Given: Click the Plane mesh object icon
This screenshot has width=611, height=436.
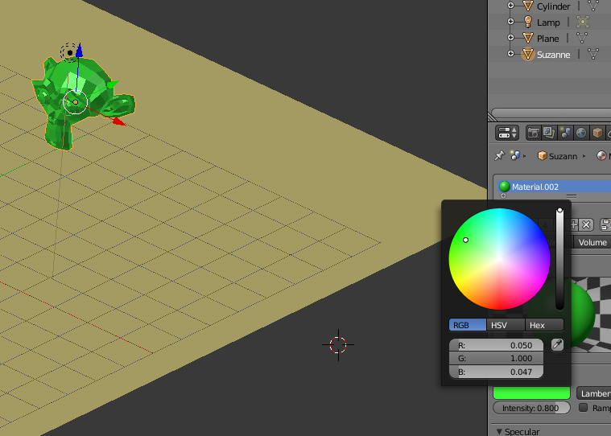Looking at the screenshot, I should coord(527,38).
